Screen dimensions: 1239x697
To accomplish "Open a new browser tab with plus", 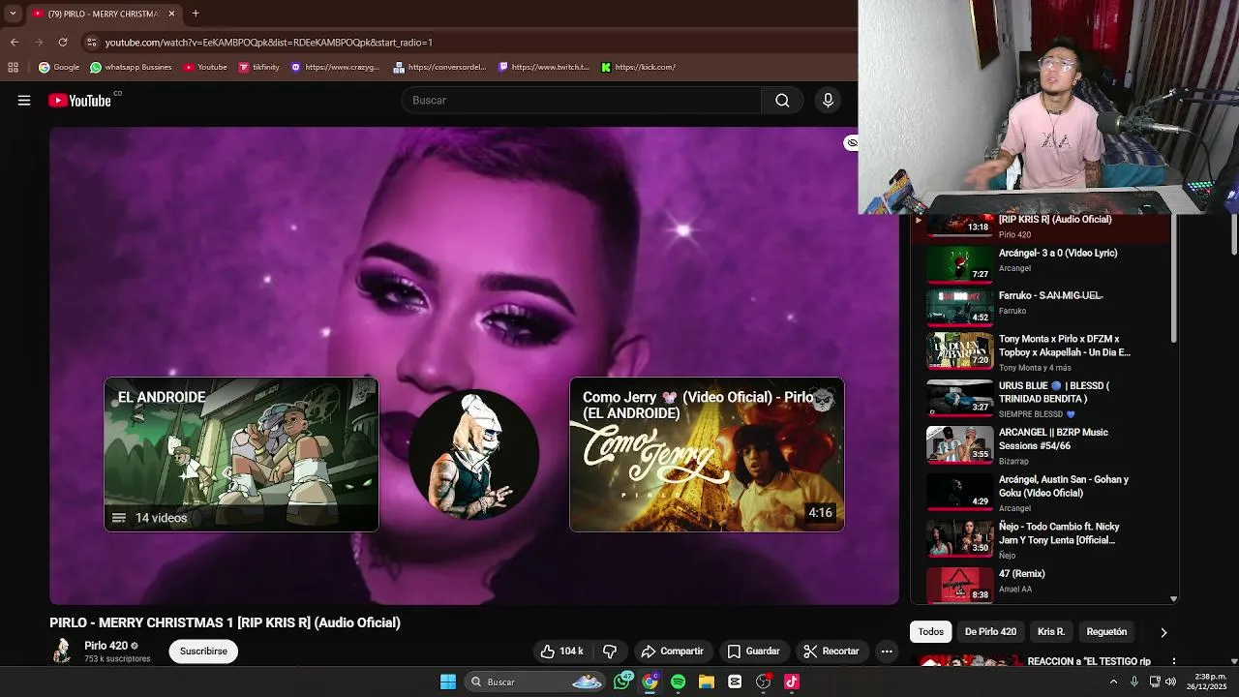I will (x=196, y=14).
